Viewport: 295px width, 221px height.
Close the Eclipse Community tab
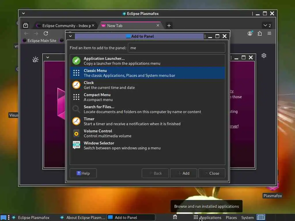[93, 25]
